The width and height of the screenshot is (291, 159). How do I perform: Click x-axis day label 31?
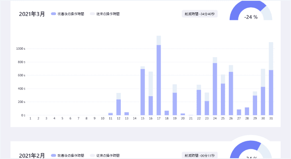coord(271,118)
